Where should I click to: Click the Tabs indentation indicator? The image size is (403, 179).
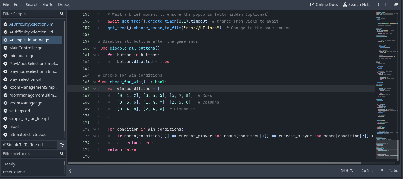pos(393,171)
